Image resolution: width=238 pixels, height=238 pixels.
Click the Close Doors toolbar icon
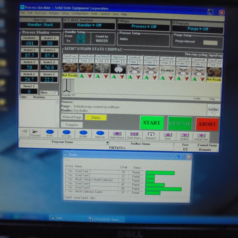click(x=134, y=134)
